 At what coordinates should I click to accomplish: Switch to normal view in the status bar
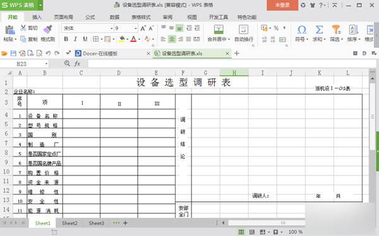[x=241, y=232]
